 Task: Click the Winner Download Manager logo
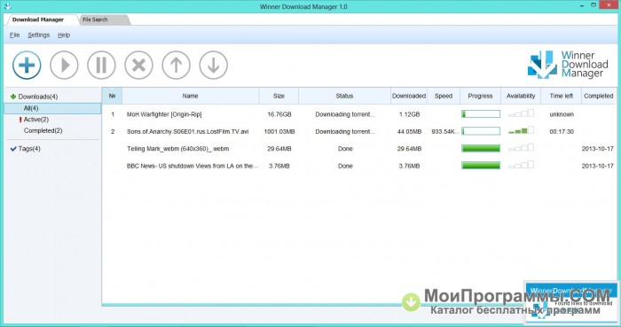coord(568,65)
